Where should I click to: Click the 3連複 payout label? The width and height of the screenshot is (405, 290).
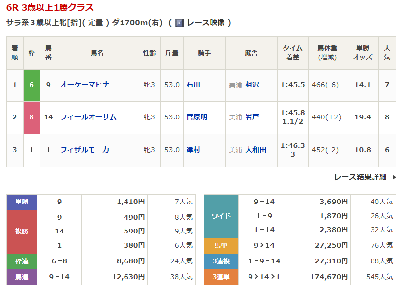221,261
